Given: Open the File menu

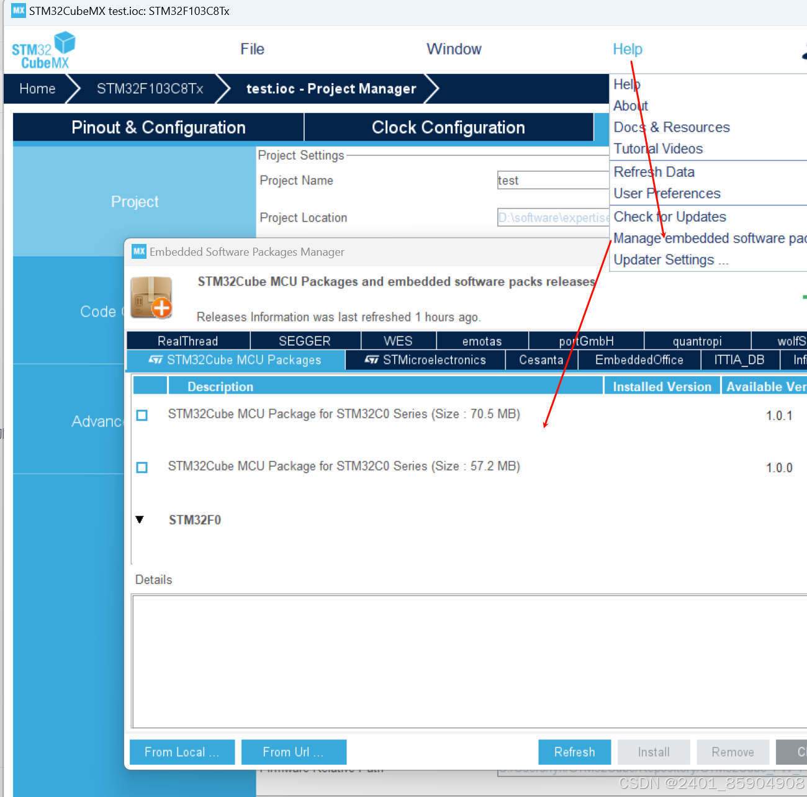Looking at the screenshot, I should (x=253, y=49).
